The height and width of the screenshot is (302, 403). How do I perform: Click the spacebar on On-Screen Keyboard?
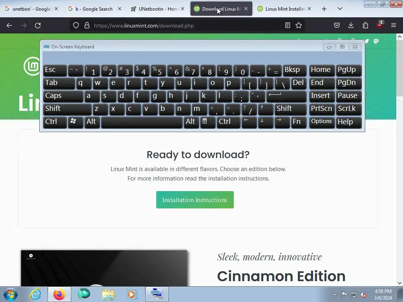(142, 123)
